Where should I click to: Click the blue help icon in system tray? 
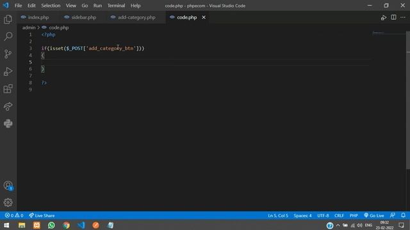pyautogui.click(x=330, y=226)
